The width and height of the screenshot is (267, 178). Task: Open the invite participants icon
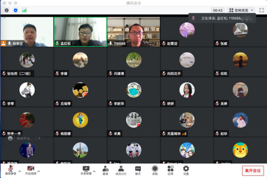pos(105,171)
